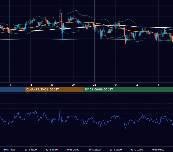Click the 6/18 22:00 label on the lower axis
This screenshot has height=152, width=173.
pyautogui.click(x=94, y=149)
